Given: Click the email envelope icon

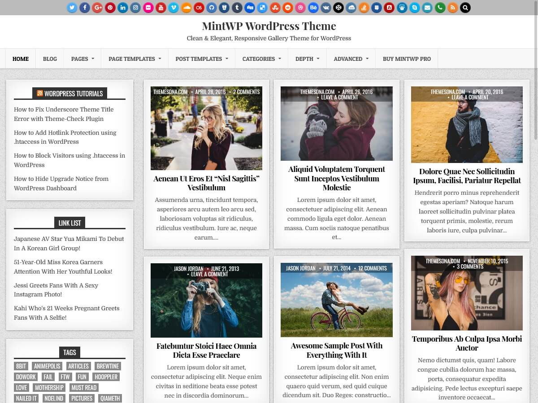Looking at the screenshot, I should point(427,8).
